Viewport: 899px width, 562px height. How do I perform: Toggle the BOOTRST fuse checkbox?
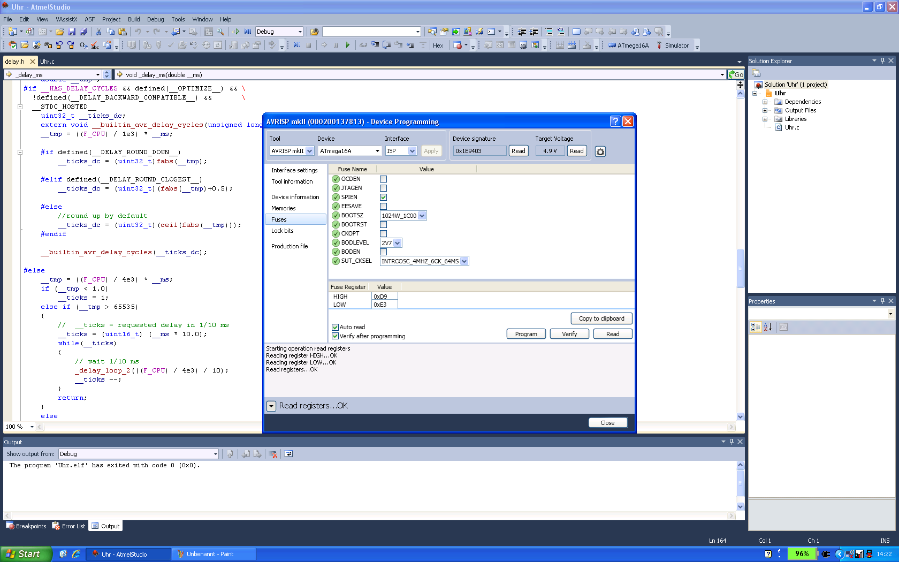383,225
